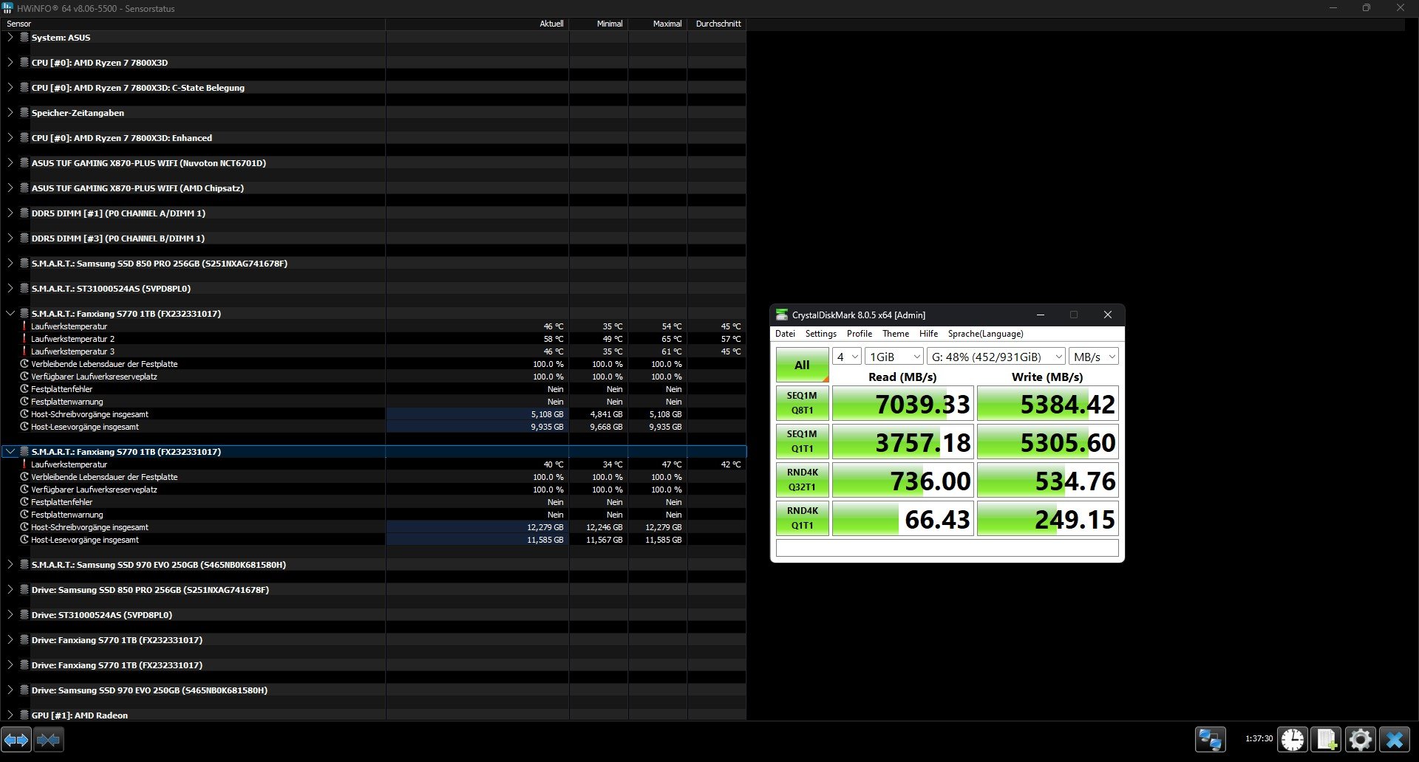Click the chip icon beside System: ASUS
The height and width of the screenshot is (762, 1419).
tap(24, 37)
